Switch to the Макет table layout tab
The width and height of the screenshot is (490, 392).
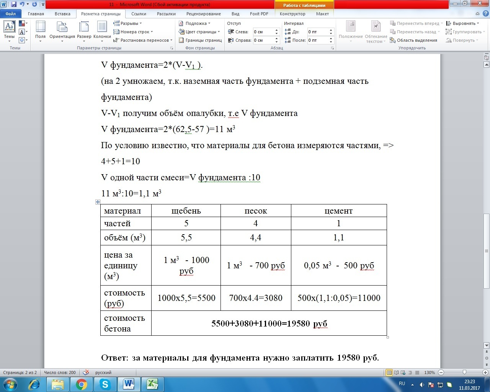click(322, 14)
